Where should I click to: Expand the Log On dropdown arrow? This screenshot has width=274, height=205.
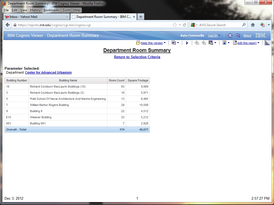tap(219, 36)
